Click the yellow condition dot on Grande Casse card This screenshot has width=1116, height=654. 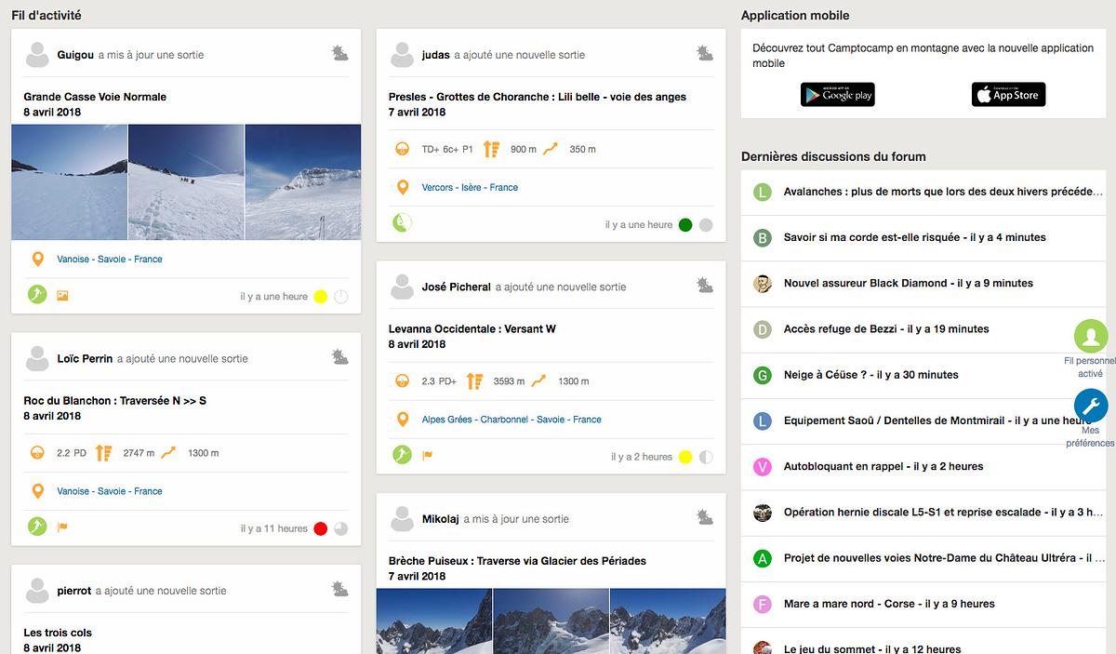[x=320, y=297]
